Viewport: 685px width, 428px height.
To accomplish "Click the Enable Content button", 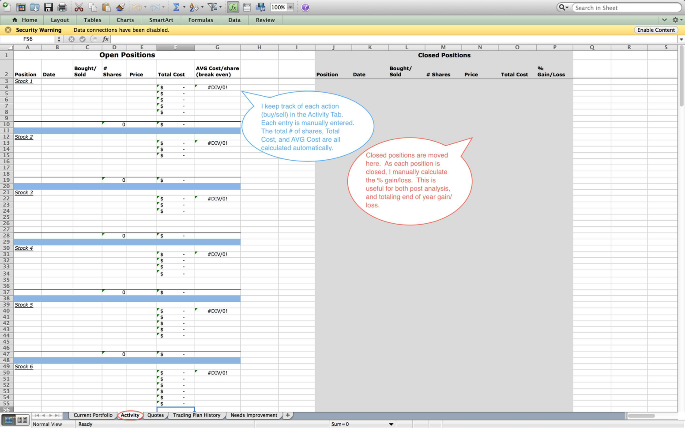I will click(x=656, y=30).
